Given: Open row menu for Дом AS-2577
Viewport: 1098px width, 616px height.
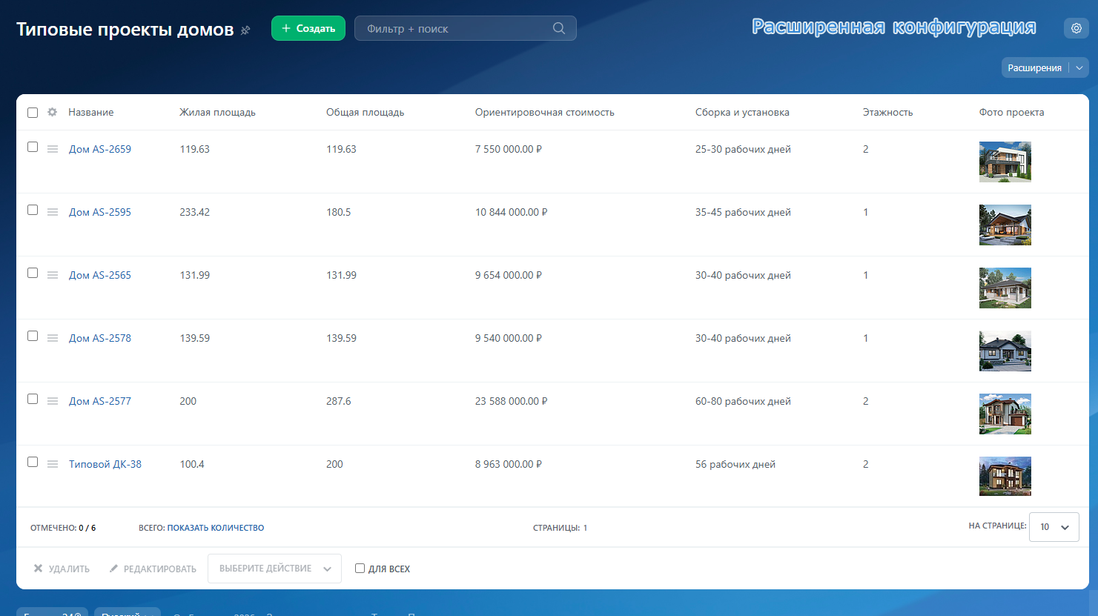Looking at the screenshot, I should point(53,401).
